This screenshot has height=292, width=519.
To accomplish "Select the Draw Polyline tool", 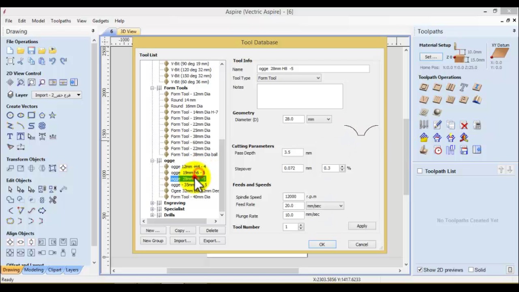I will (x=10, y=126).
